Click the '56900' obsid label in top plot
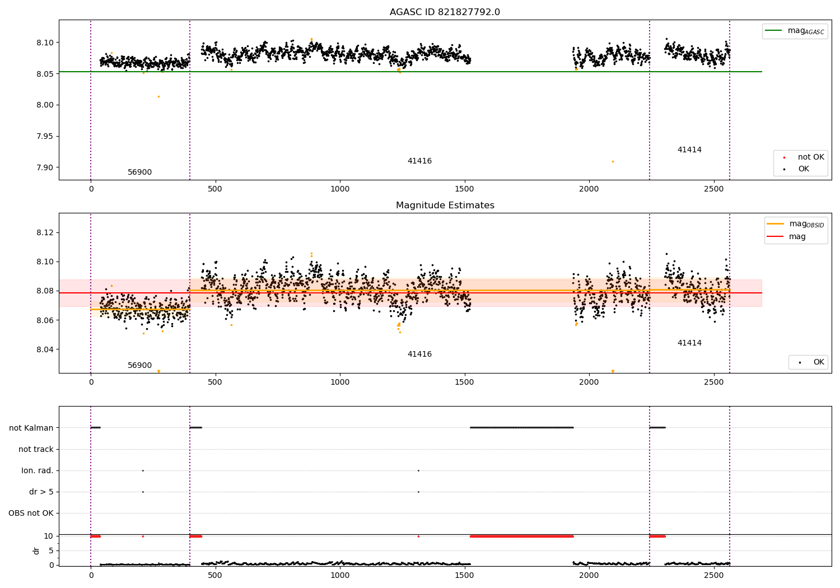The image size is (840, 588). click(x=139, y=172)
